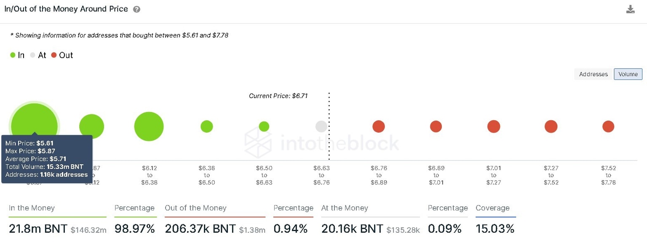Click the green In legend dot
This screenshot has width=647, height=250.
(x=12, y=55)
